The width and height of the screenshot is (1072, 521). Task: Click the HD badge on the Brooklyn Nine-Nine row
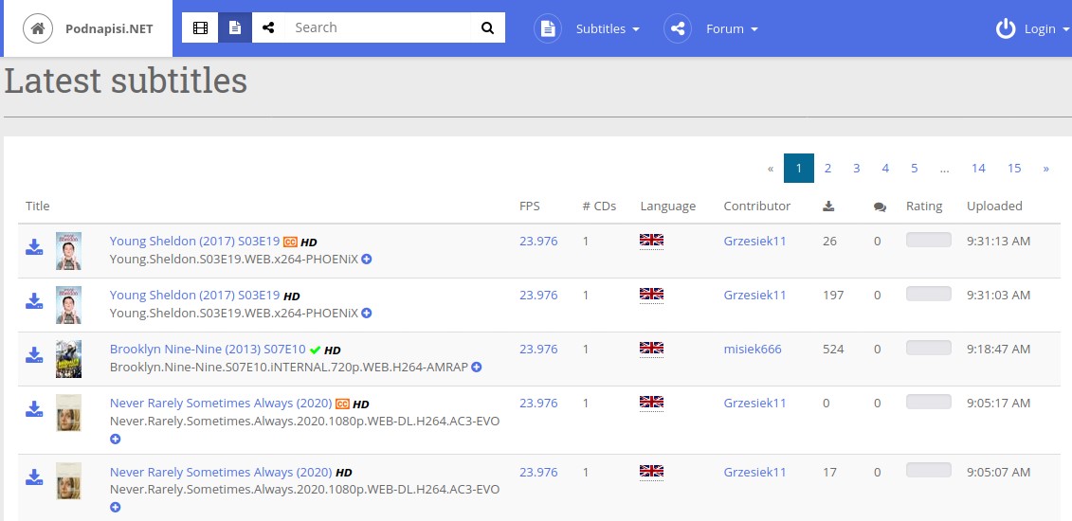(333, 350)
